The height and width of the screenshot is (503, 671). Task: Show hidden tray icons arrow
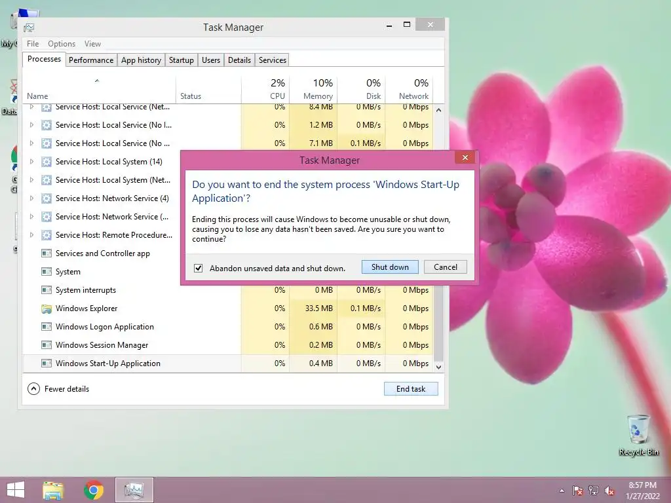pyautogui.click(x=562, y=491)
